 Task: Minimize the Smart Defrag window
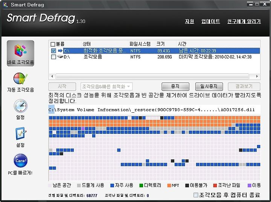pos(250,4)
